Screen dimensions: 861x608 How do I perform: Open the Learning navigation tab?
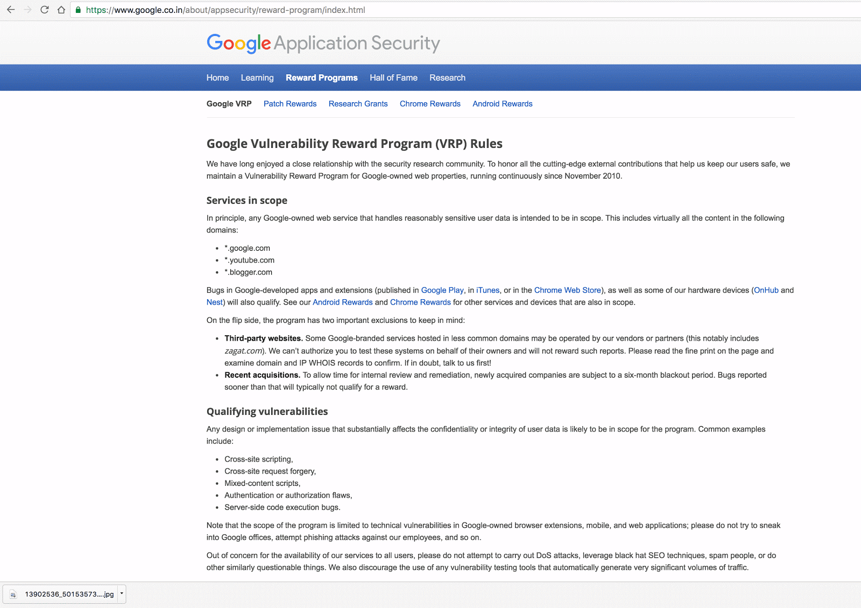click(257, 77)
